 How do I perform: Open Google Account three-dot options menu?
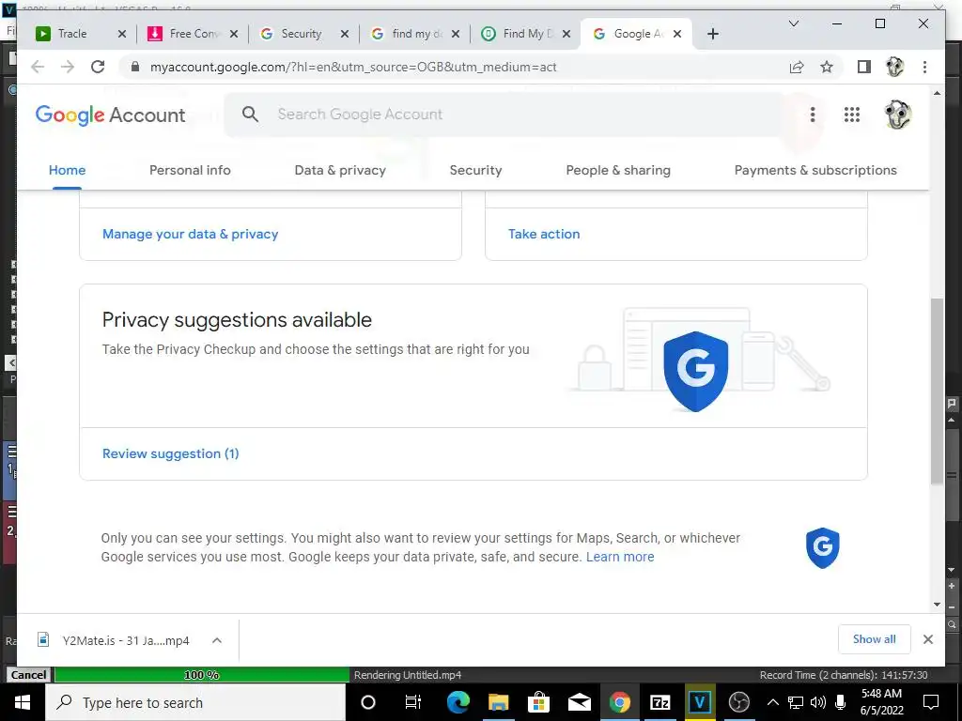pos(813,114)
